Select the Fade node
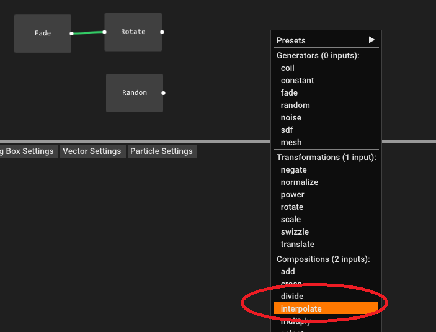Screen dimensions: 436x332 tap(43, 34)
